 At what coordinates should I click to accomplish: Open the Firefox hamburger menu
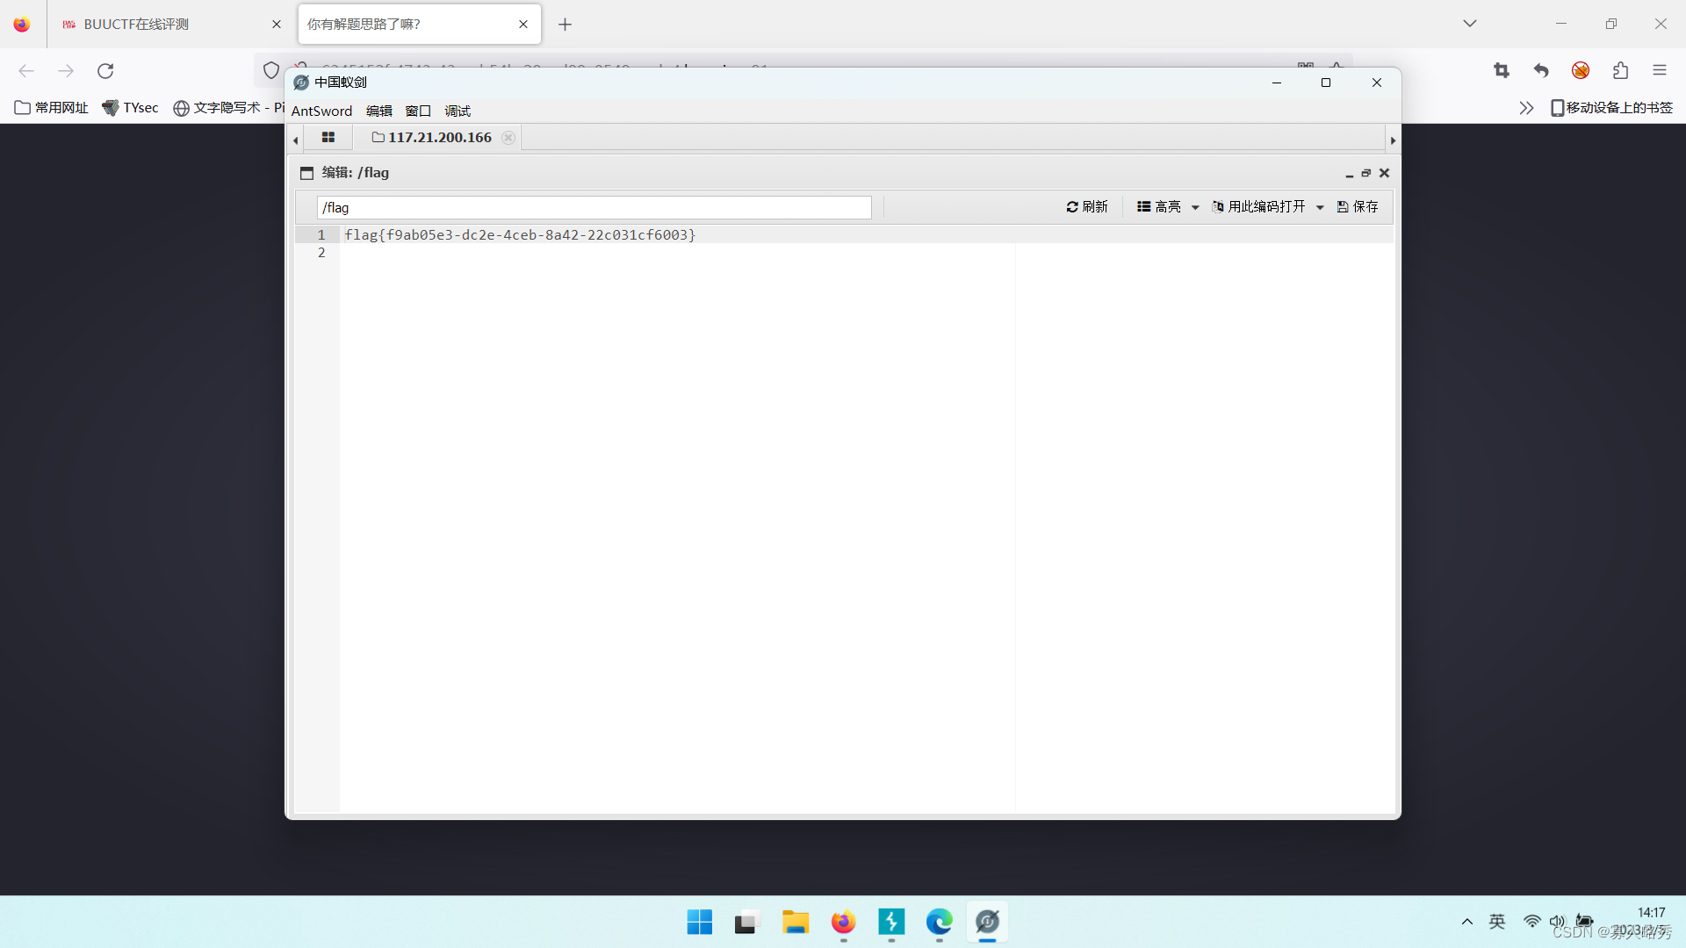tap(1659, 71)
